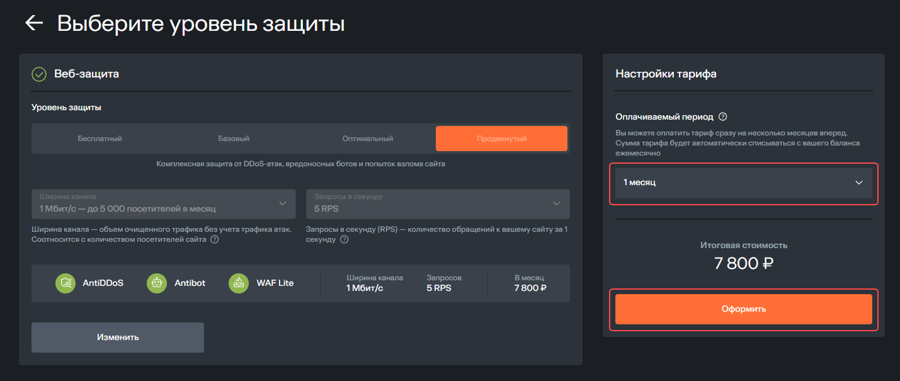Image resolution: width=900 pixels, height=381 pixels.
Task: Click the WAF Lite icon
Action: tap(239, 283)
